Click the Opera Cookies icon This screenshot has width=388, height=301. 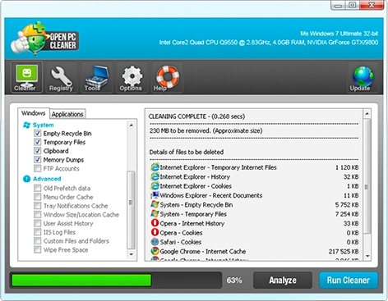(x=155, y=232)
